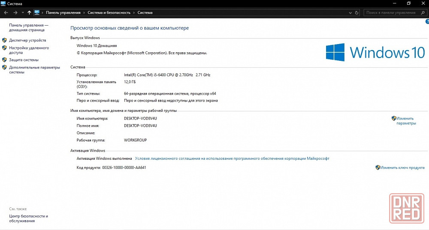Expand the address bar history dropdown

point(350,12)
